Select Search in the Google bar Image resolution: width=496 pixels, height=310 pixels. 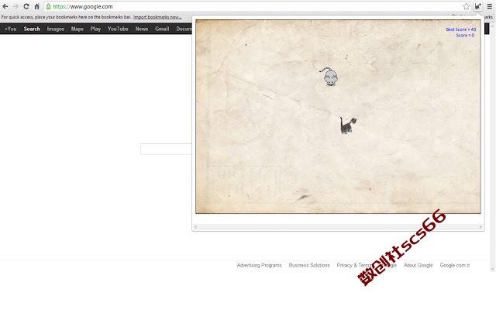click(x=32, y=29)
